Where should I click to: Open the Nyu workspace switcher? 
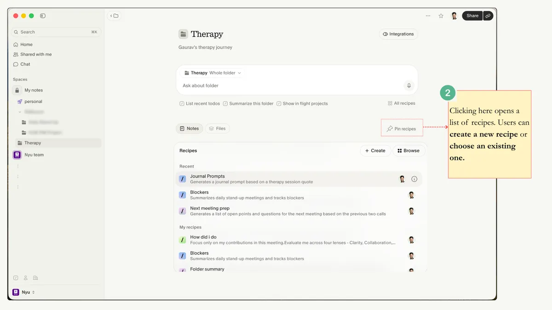click(24, 292)
